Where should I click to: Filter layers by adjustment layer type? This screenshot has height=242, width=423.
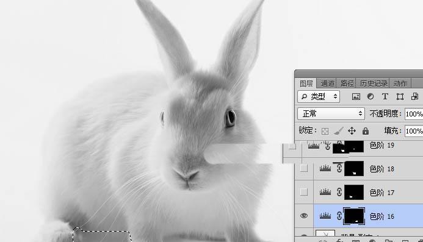click(x=371, y=96)
